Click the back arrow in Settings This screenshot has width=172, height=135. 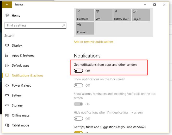click(7, 5)
